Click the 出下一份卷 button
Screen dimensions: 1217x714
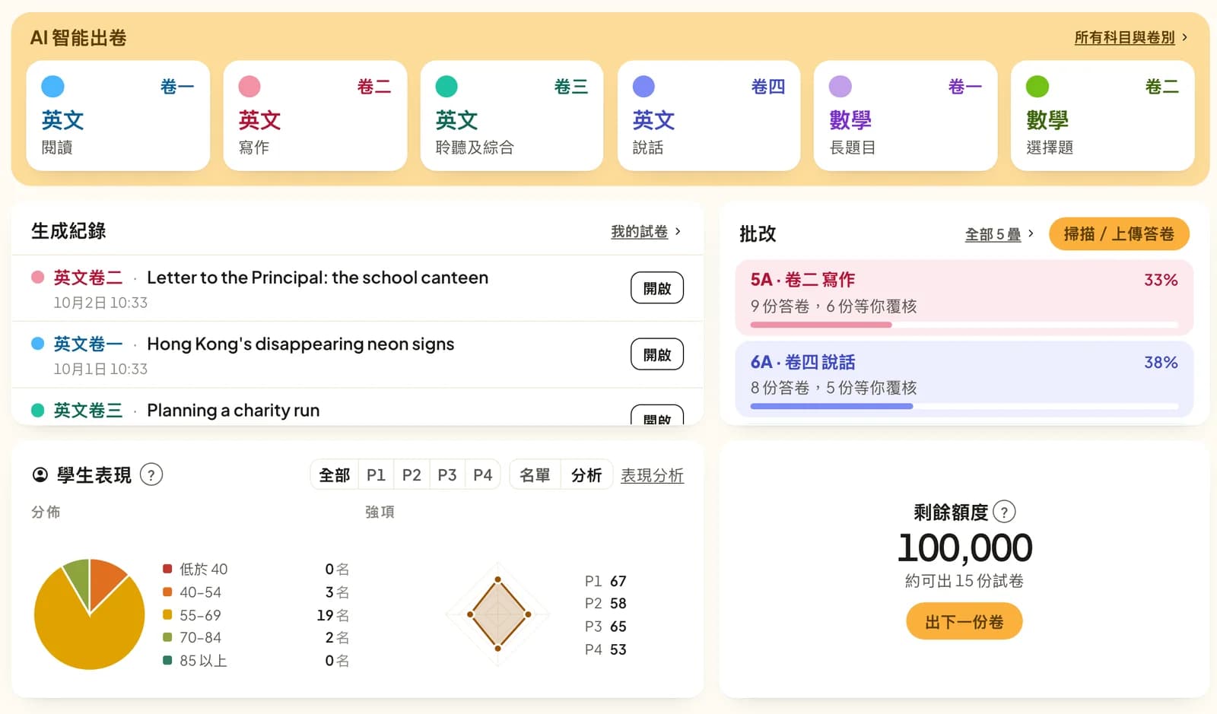(x=964, y=621)
